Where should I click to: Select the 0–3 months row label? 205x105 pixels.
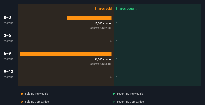pyautogui.click(x=9, y=20)
